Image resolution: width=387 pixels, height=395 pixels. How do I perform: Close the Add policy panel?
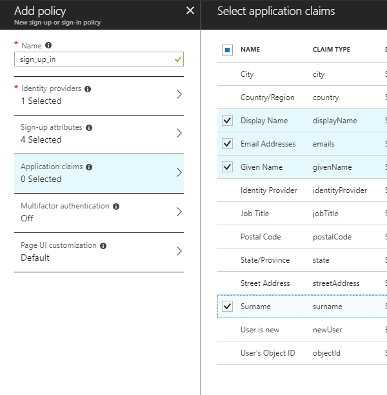coord(190,10)
